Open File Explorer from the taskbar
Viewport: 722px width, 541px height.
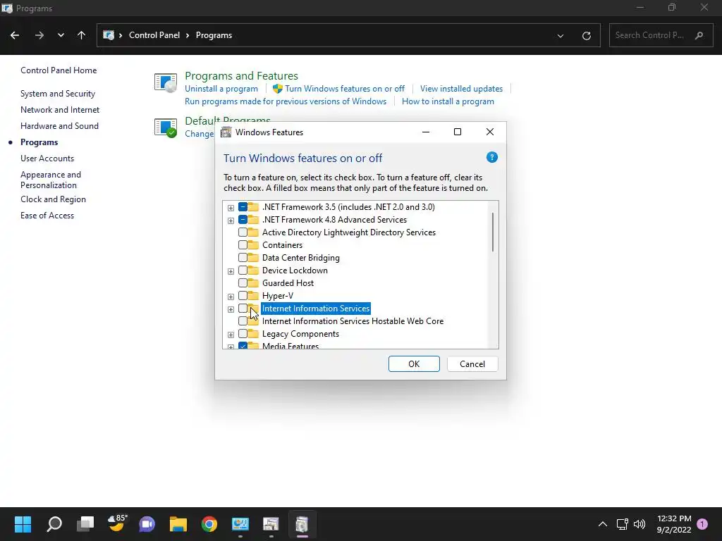pyautogui.click(x=178, y=524)
